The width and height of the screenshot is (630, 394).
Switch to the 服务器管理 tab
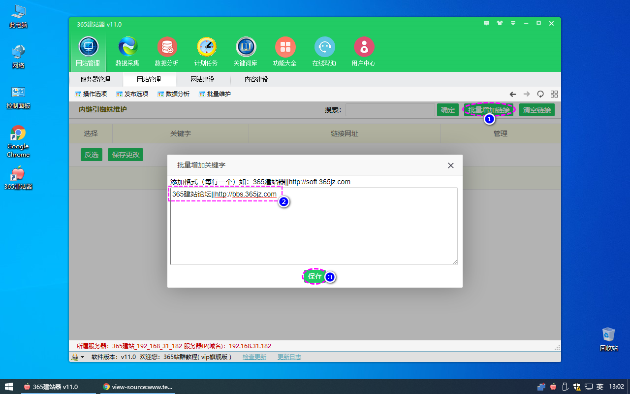pyautogui.click(x=95, y=79)
